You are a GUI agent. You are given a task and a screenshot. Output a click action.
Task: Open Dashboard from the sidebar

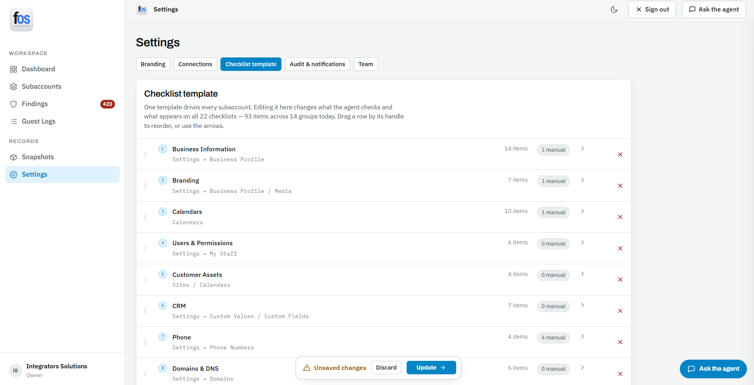62,69
